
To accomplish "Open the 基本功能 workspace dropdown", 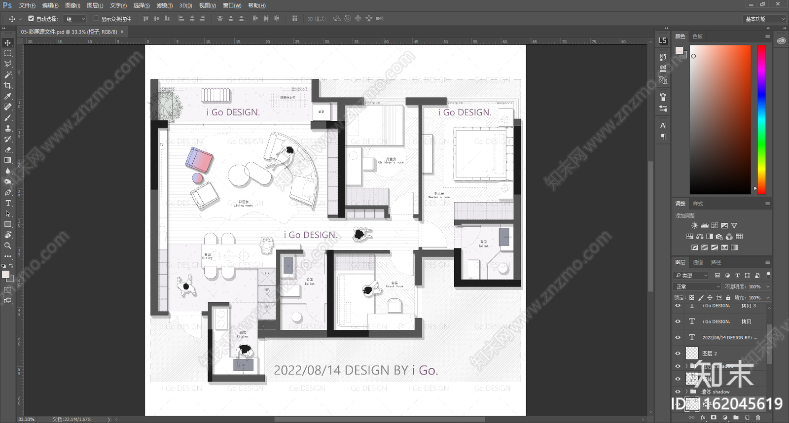I will [764, 19].
